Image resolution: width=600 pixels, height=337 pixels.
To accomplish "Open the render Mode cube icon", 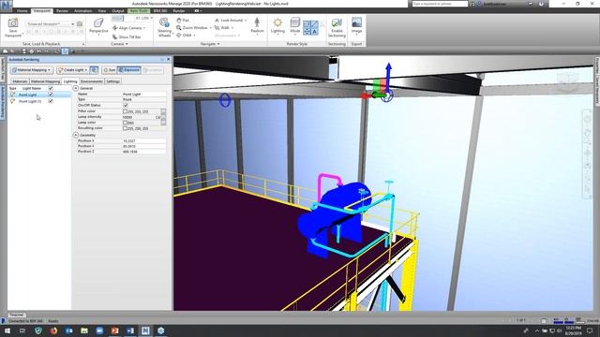I will pos(295,22).
